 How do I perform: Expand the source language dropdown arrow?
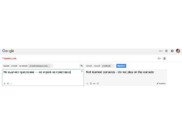(x=52, y=66)
